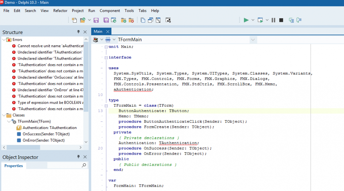344x191 pixels.
Task: Collapse the Errors node in Structure
Action: pyautogui.click(x=4, y=39)
